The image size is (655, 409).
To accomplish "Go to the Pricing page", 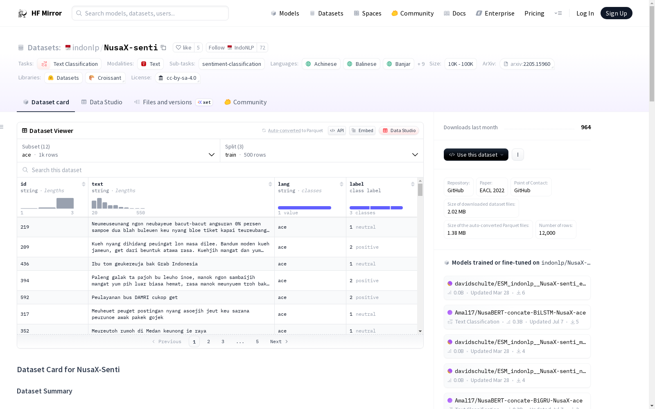I will click(x=534, y=13).
